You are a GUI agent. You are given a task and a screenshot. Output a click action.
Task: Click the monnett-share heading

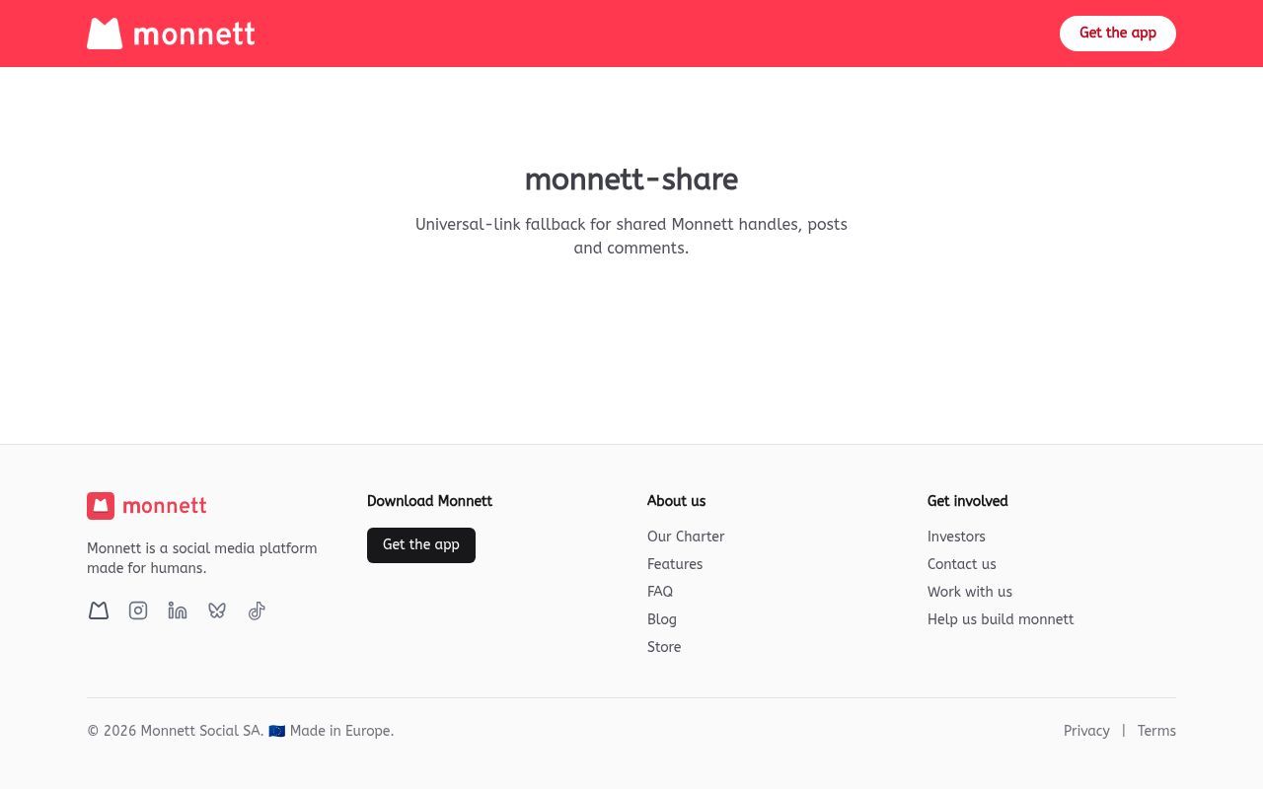coord(631,179)
